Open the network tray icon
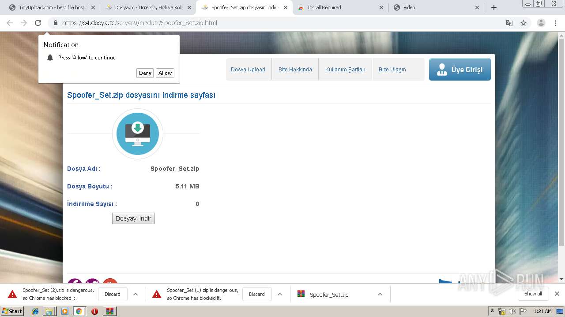This screenshot has width=565, height=317. coord(502,311)
